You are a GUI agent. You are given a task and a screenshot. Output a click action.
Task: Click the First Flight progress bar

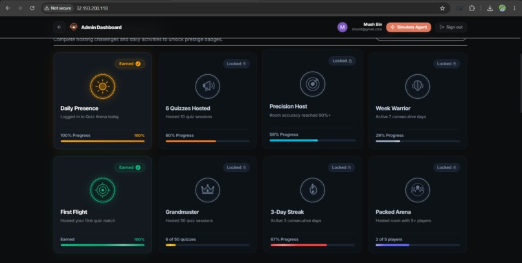pos(102,245)
